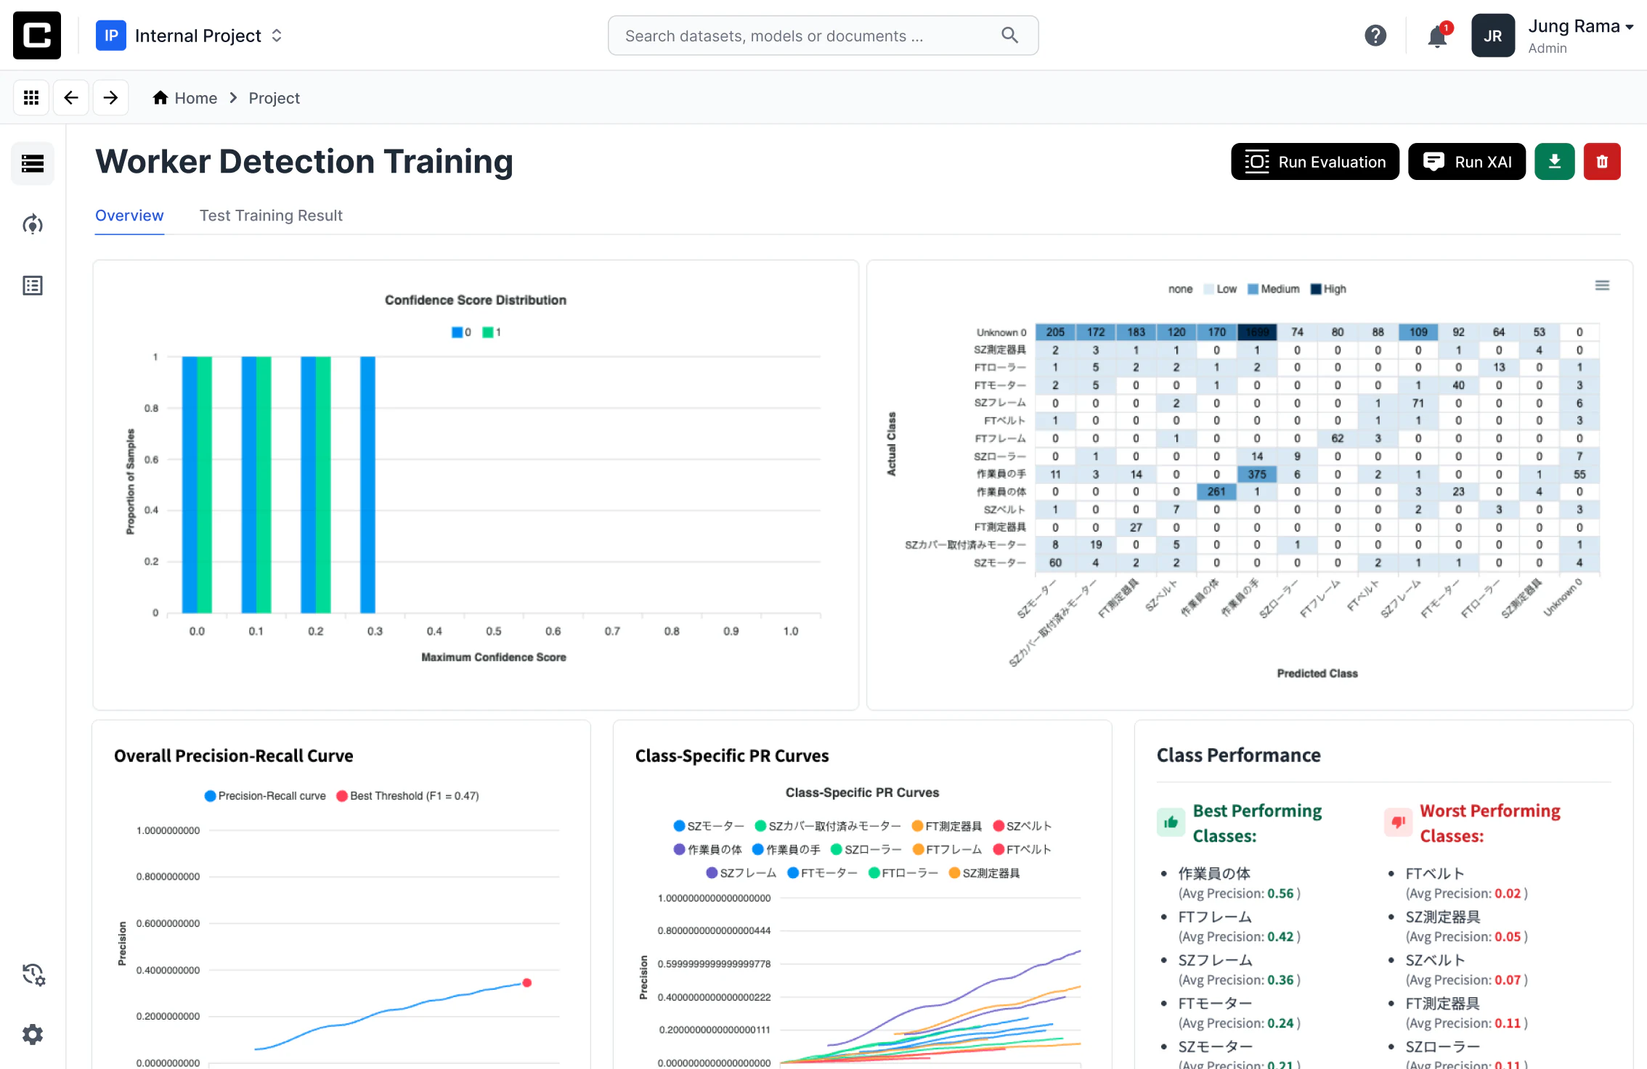Select the report list sidebar icon

click(33, 285)
